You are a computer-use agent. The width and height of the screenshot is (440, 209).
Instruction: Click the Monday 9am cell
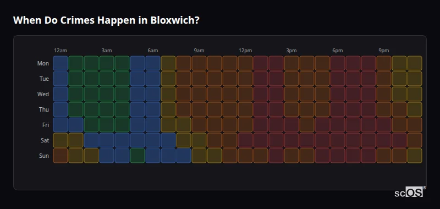(x=199, y=63)
